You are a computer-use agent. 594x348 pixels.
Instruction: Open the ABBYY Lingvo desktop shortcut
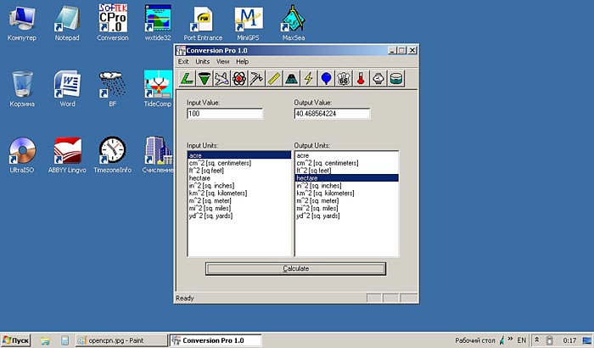[67, 155]
